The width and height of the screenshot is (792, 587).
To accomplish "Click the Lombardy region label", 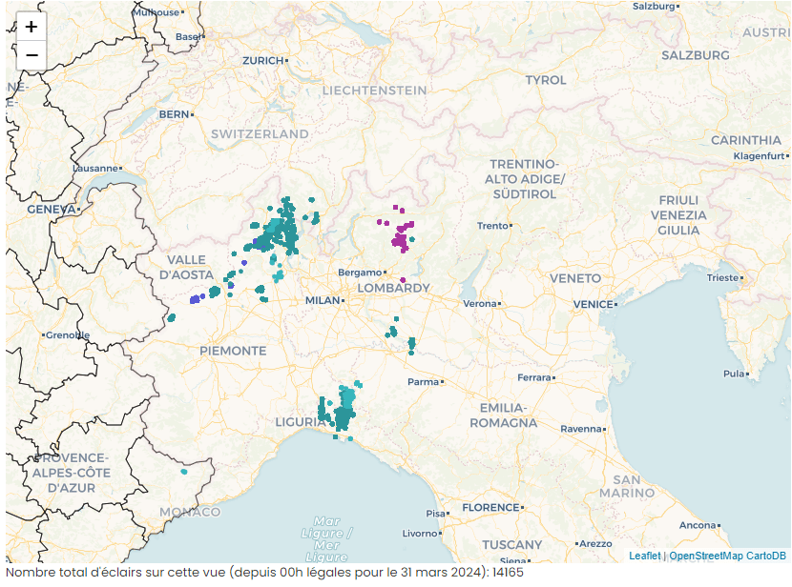I will coord(393,288).
